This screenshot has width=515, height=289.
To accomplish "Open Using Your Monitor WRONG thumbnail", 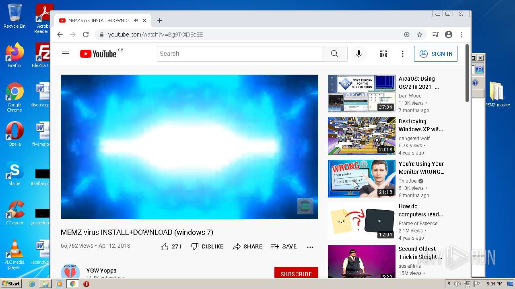I will click(x=362, y=178).
